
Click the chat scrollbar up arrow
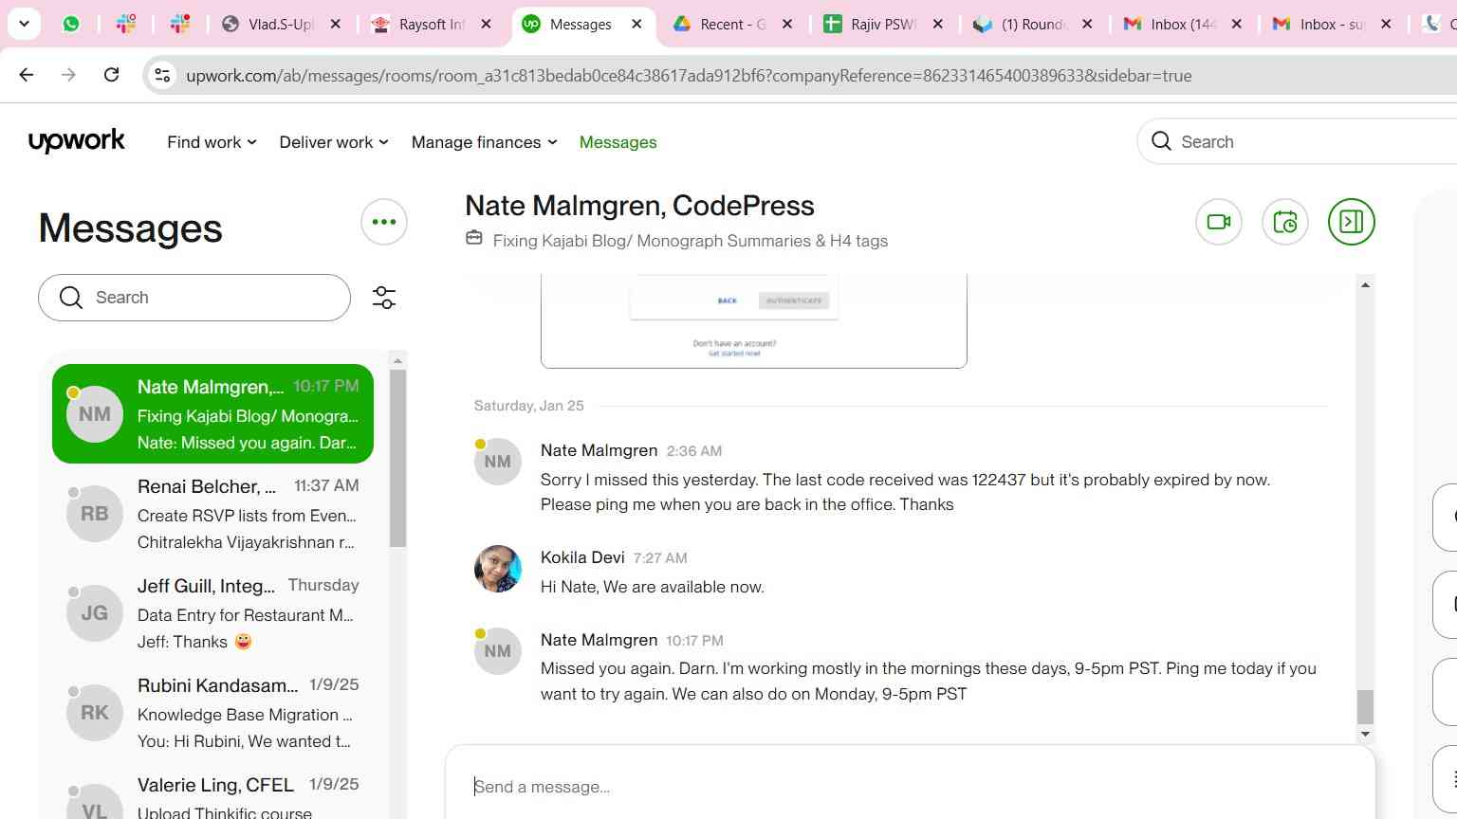1365,284
